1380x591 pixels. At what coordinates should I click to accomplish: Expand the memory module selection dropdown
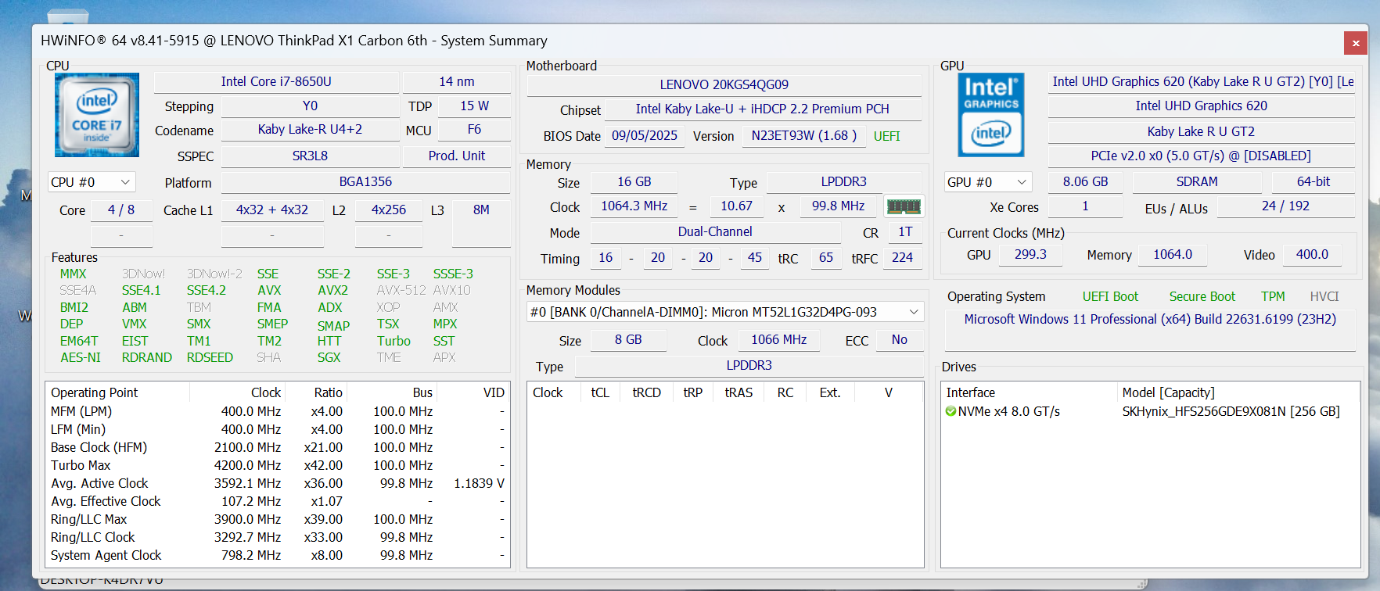[725, 312]
